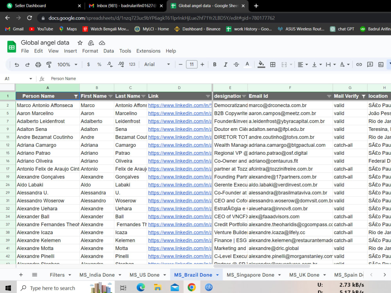Viewport: 391px width, 293px height.
Task: Toggle strikethrough formatting
Action: (236, 64)
